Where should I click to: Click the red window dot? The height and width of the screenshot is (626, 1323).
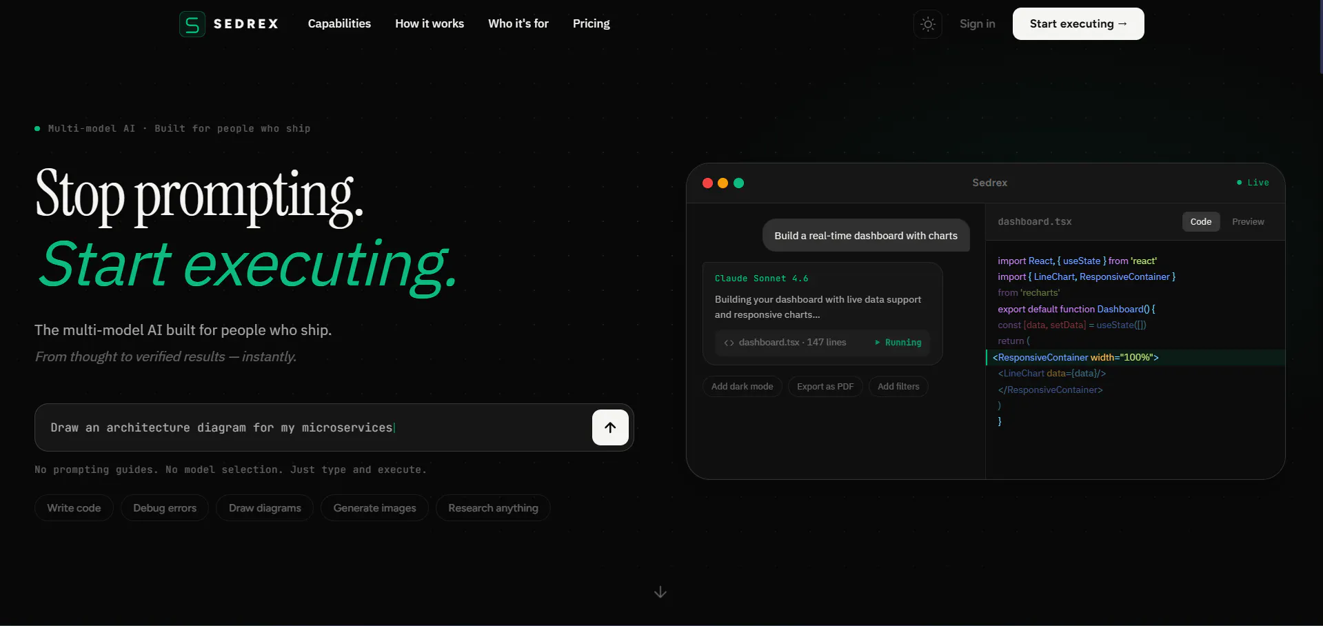coord(707,183)
